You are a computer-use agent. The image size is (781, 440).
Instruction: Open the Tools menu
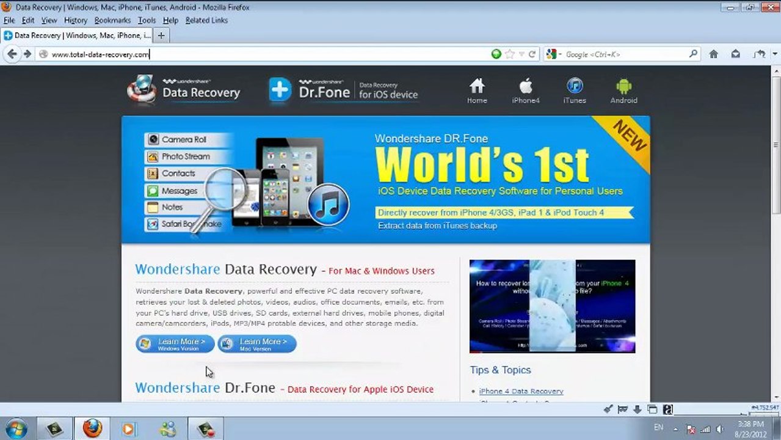(147, 20)
